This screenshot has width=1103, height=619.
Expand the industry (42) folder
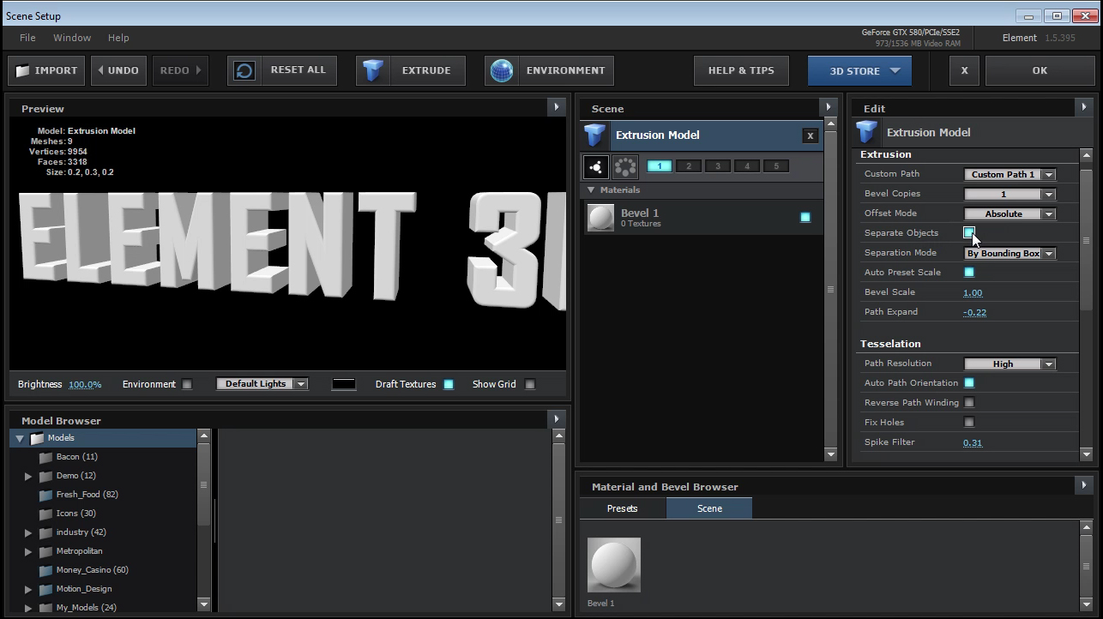28,532
